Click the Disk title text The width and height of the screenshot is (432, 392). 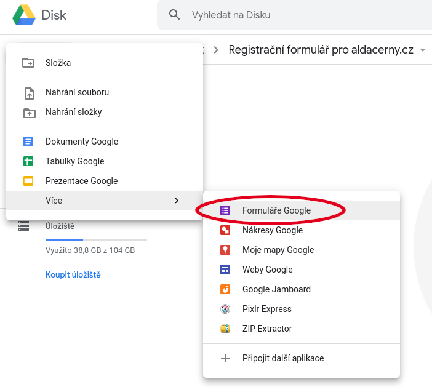click(x=54, y=15)
